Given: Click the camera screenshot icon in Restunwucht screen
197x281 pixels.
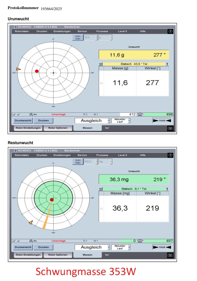Looking at the screenshot, I should click(170, 255).
